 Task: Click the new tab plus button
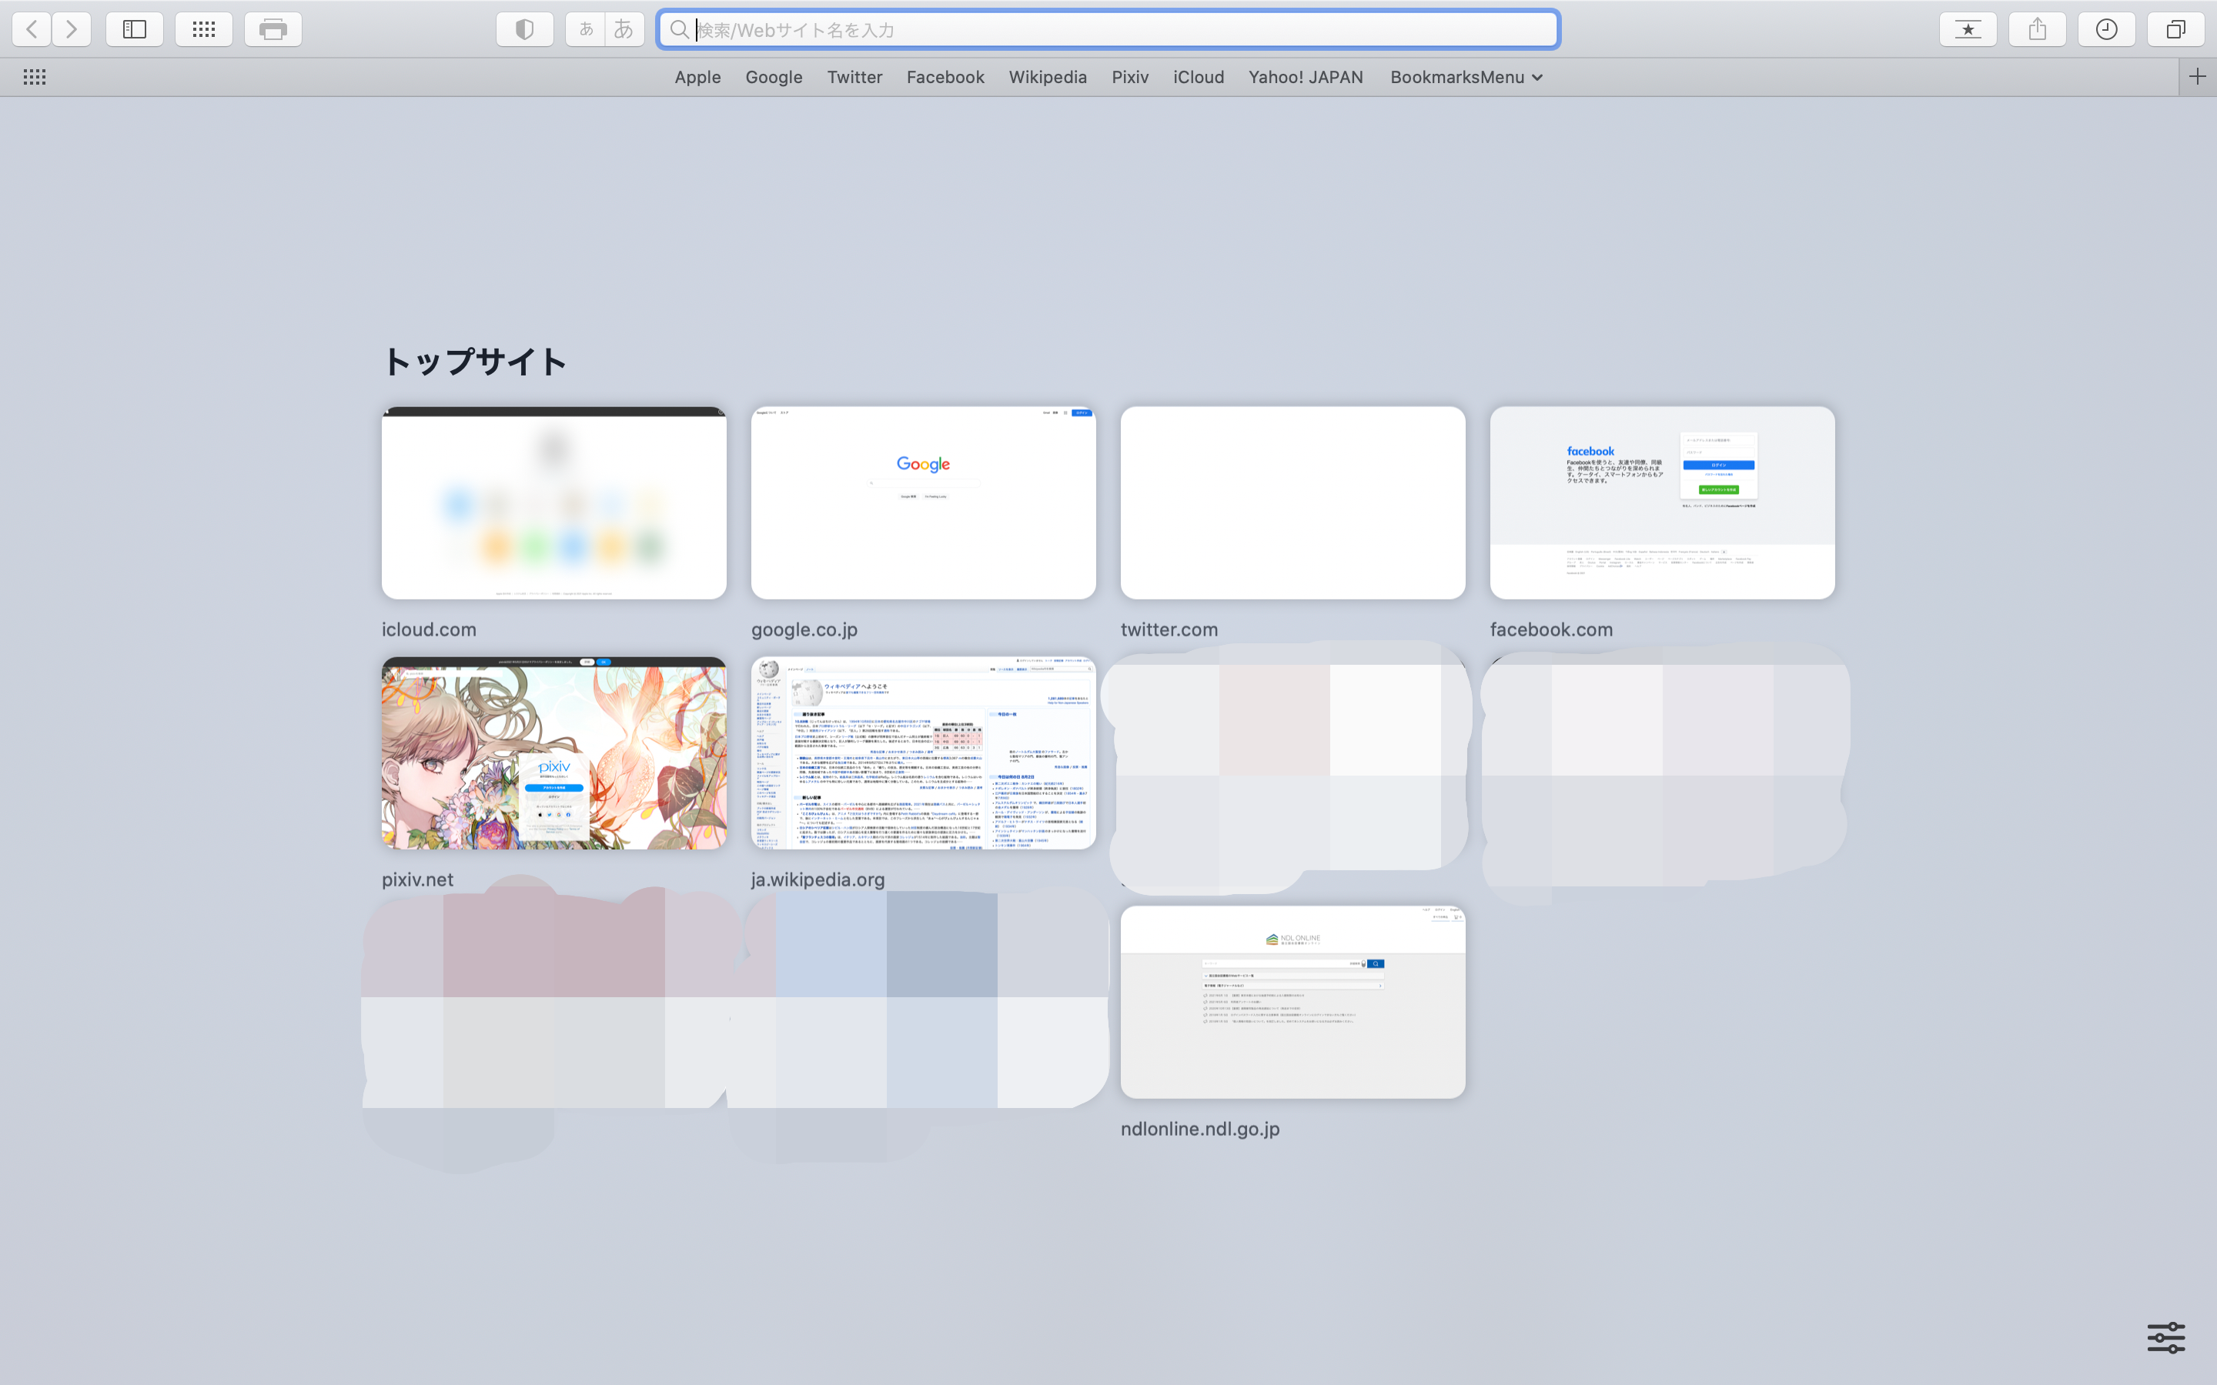pyautogui.click(x=2197, y=77)
